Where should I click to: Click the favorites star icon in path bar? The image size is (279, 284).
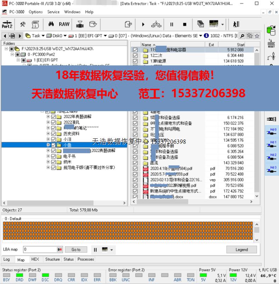pos(250,36)
